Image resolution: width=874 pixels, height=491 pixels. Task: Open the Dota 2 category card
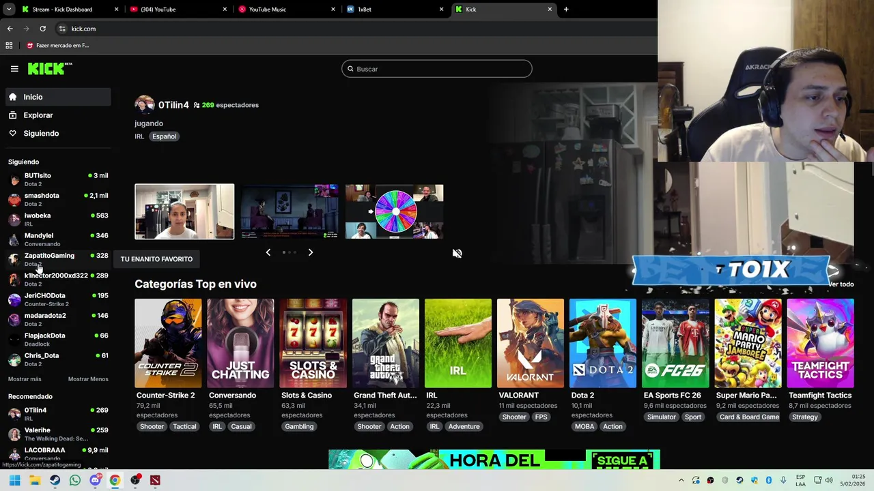coord(603,343)
